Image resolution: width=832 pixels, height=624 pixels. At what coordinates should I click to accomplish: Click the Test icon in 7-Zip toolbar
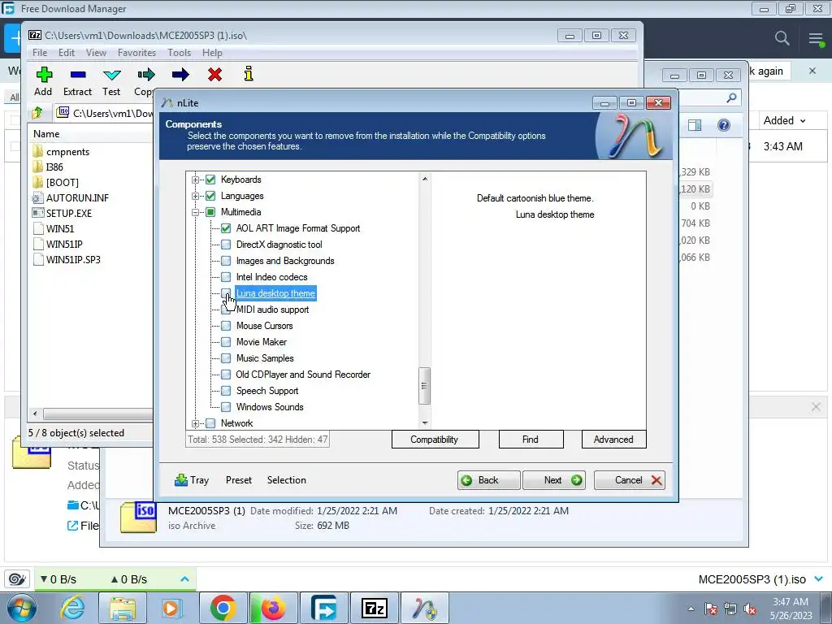click(x=112, y=75)
